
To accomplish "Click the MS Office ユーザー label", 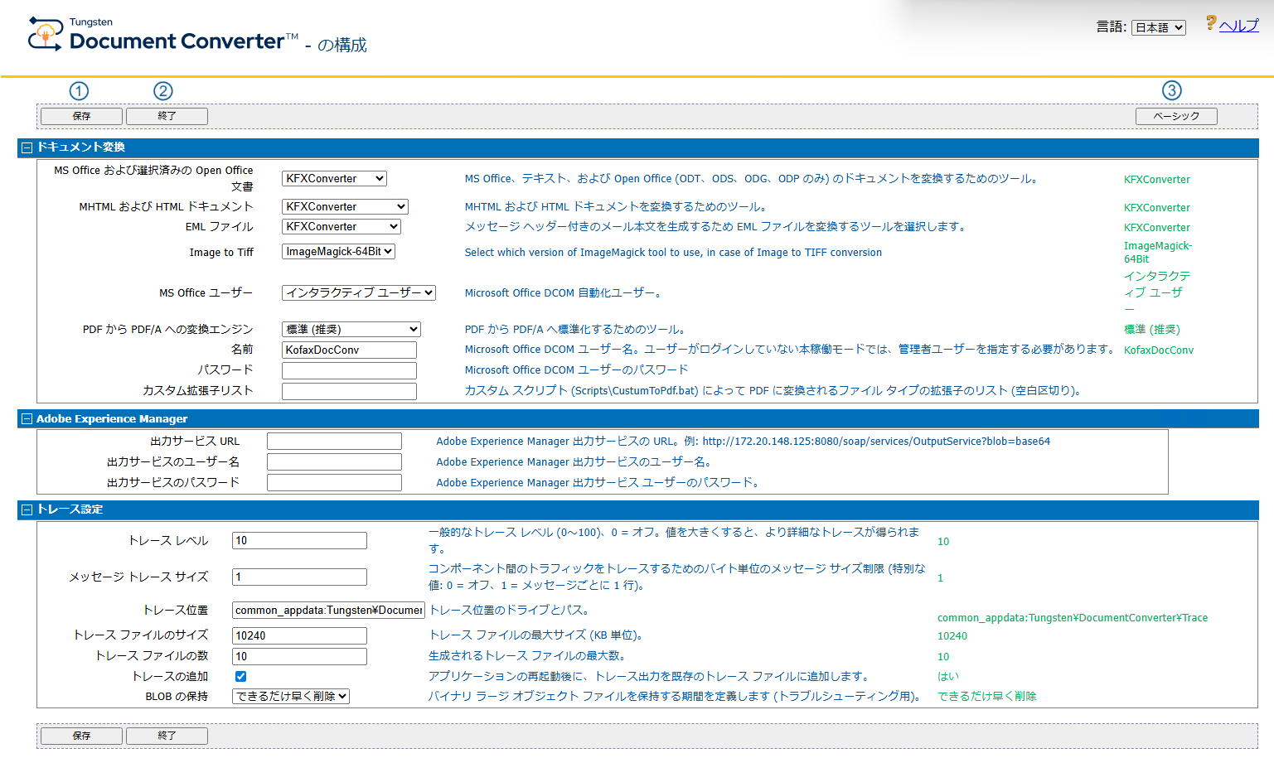I will pyautogui.click(x=206, y=293).
